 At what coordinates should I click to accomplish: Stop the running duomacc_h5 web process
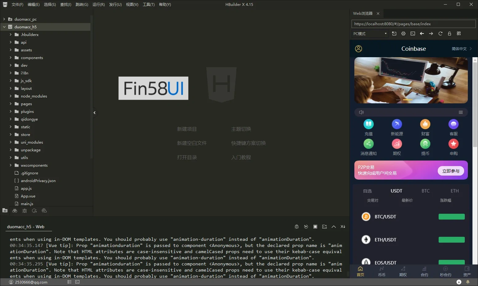315,227
